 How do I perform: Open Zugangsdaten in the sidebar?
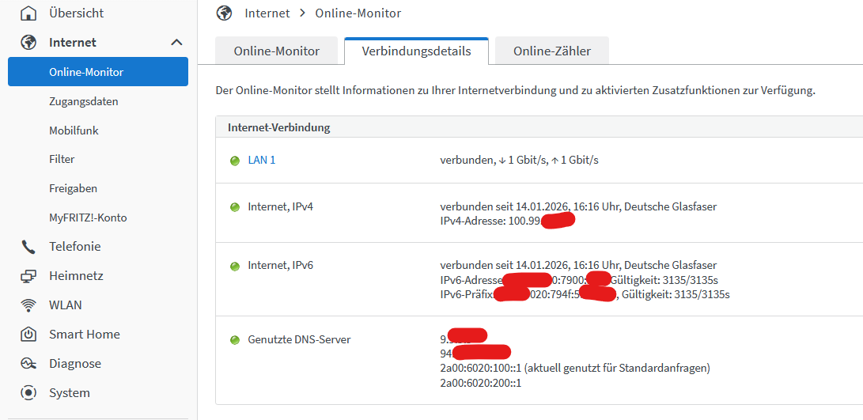coord(83,101)
